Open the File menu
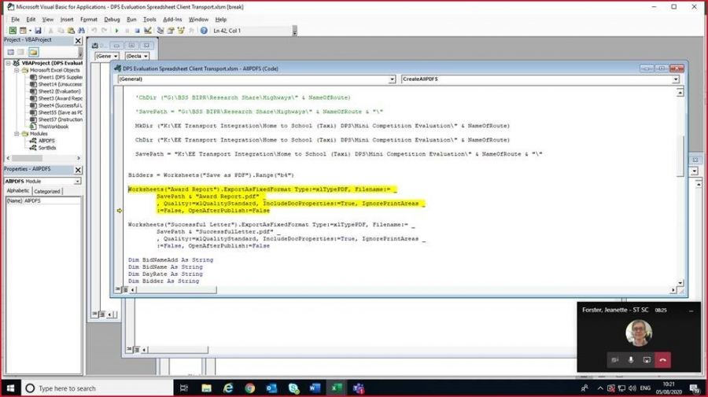The width and height of the screenshot is (708, 397). click(x=16, y=20)
